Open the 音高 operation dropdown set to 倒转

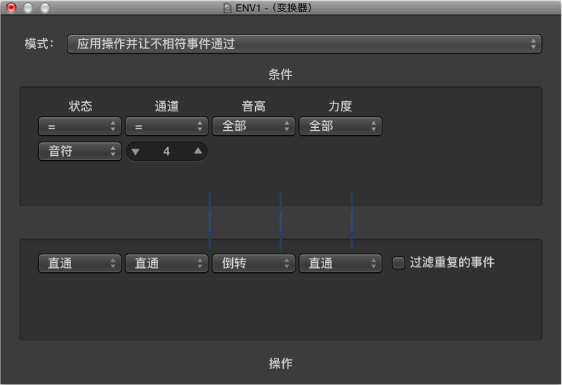254,264
